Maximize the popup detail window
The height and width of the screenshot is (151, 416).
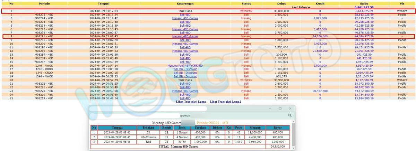280,108
